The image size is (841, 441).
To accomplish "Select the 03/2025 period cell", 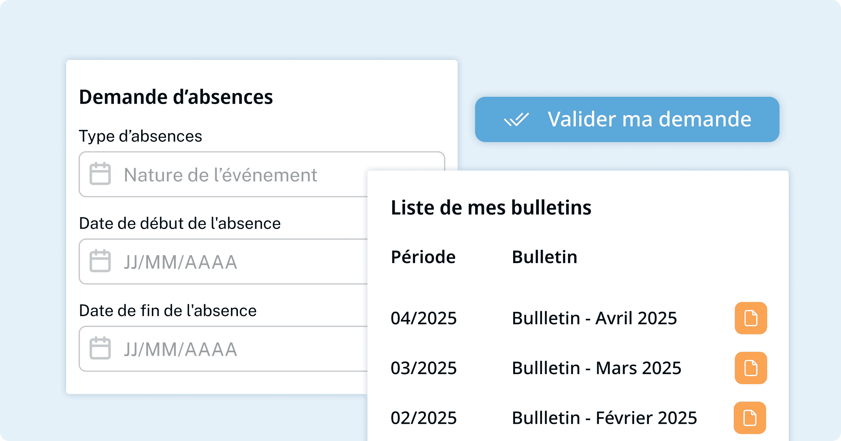I will pyautogui.click(x=424, y=368).
